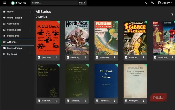Open Terror station magazine cover
175x110 pixels.
[x=164, y=38]
